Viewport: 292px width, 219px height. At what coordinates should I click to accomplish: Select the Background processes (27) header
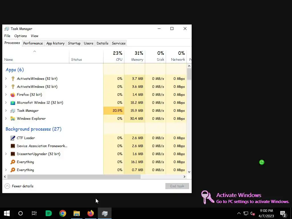click(34, 129)
